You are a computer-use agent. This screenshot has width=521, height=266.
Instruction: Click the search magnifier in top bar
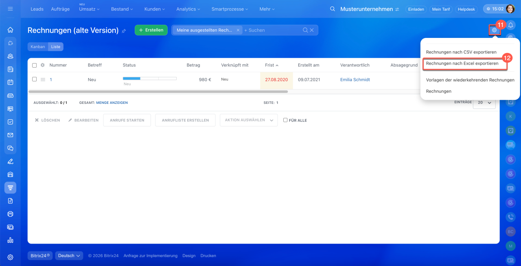(333, 9)
